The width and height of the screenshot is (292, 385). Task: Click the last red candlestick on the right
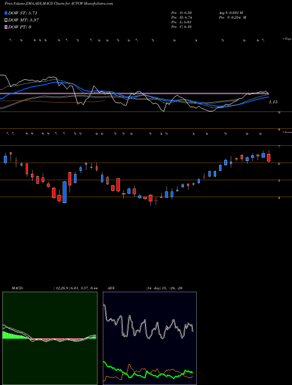pos(269,157)
